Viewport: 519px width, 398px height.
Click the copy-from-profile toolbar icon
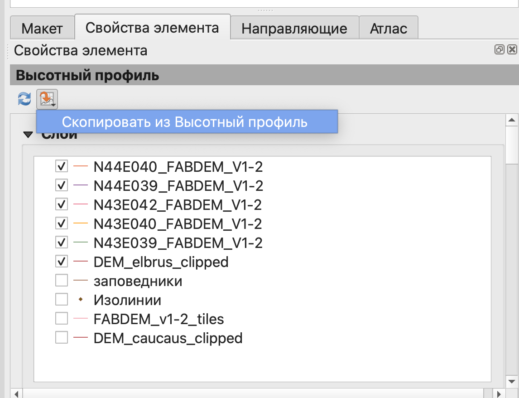48,98
